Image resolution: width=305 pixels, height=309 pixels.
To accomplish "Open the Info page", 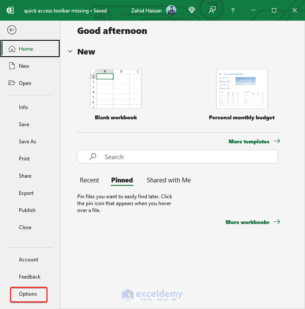I will (x=23, y=107).
